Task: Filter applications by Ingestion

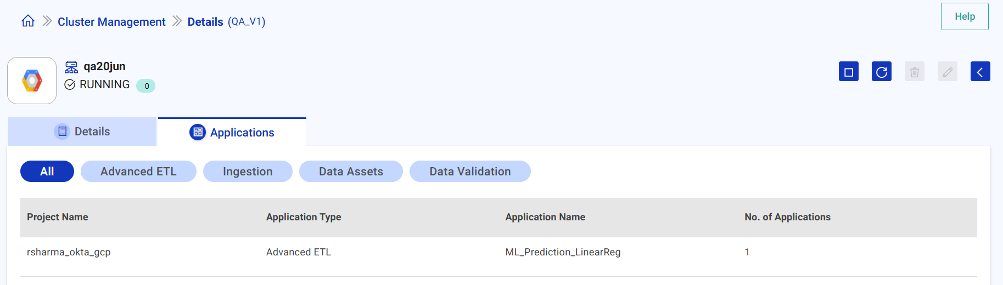Action: click(248, 172)
